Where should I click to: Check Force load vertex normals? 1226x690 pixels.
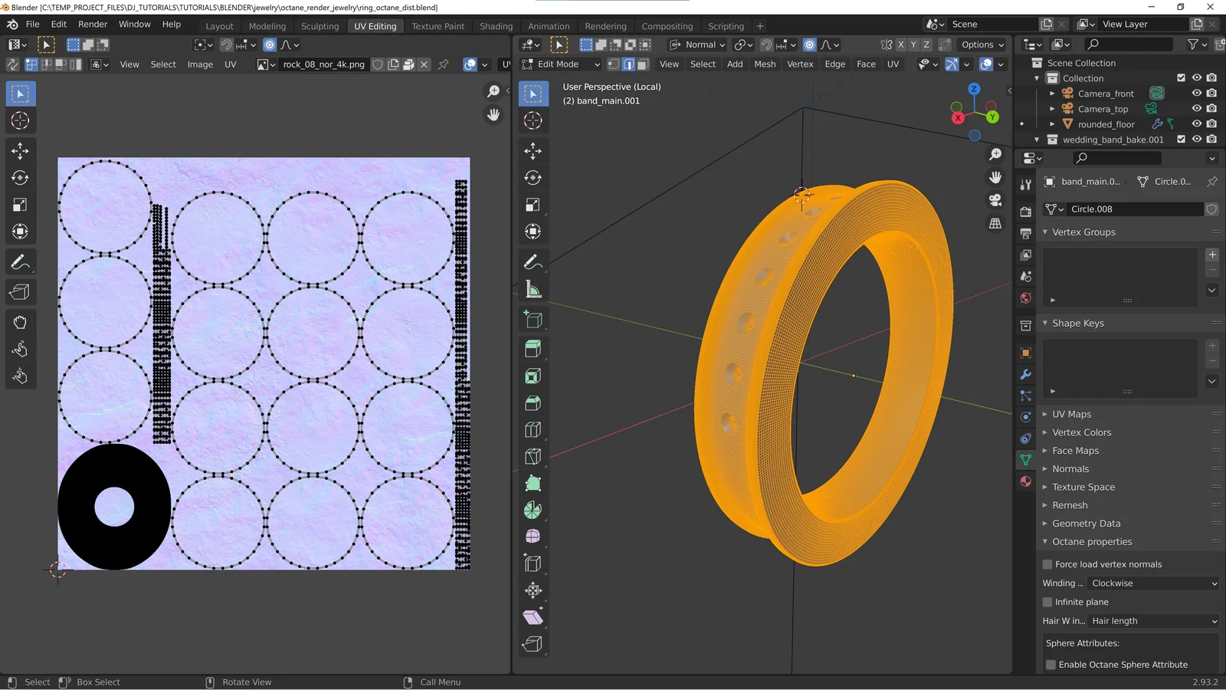point(1047,563)
